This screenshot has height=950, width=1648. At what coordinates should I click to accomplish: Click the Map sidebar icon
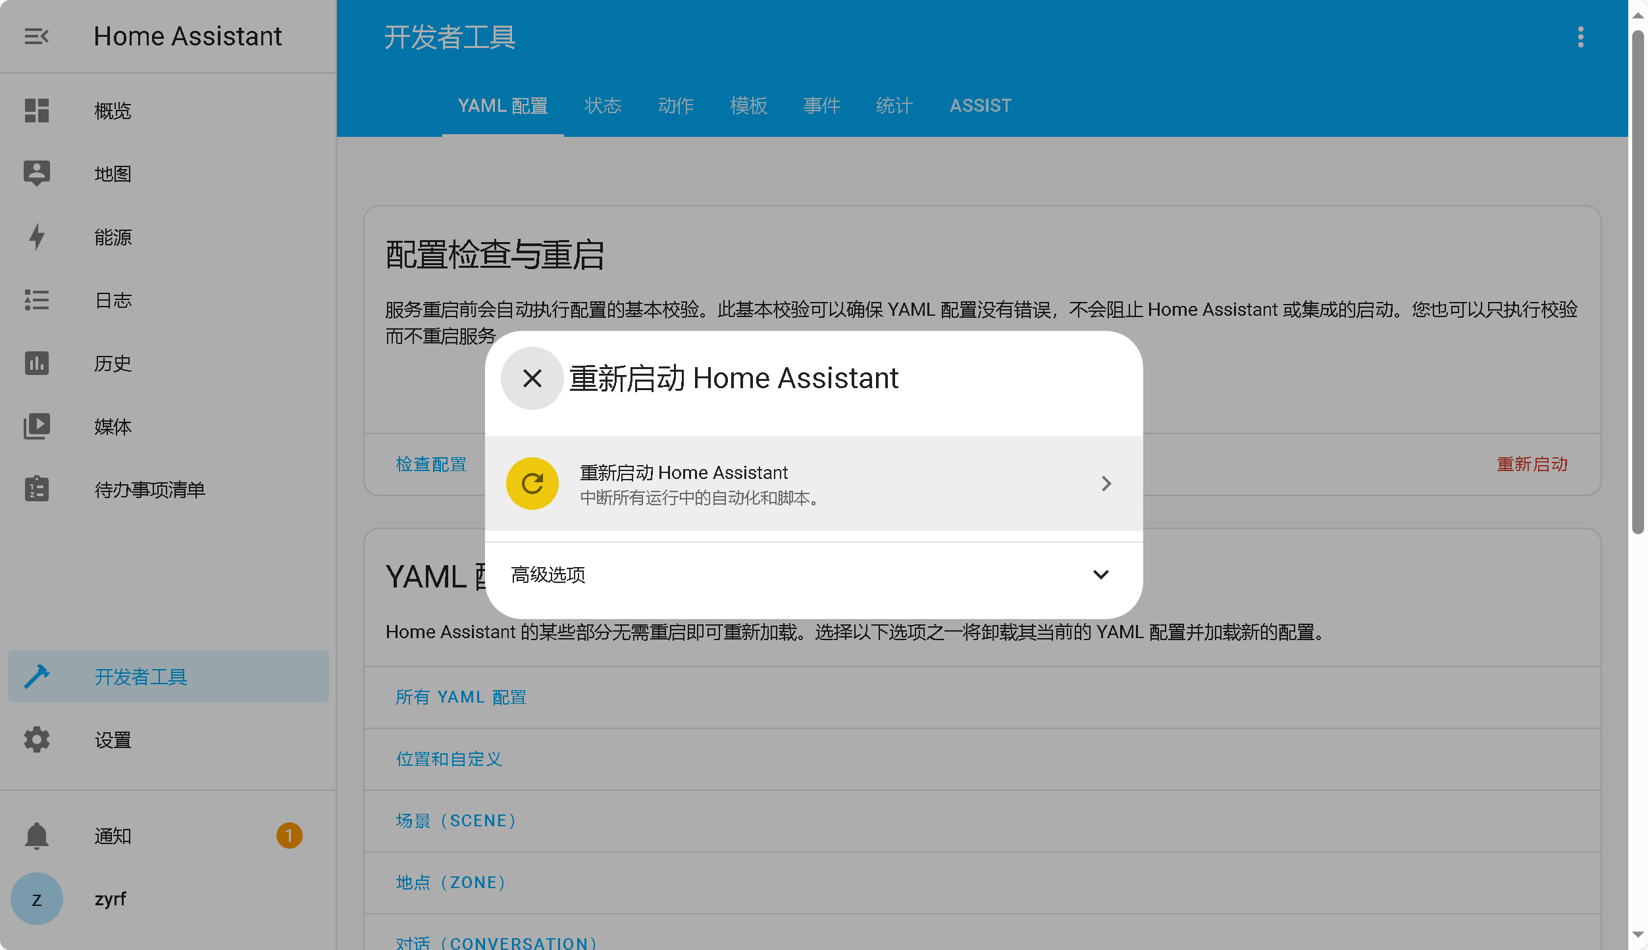pos(36,173)
